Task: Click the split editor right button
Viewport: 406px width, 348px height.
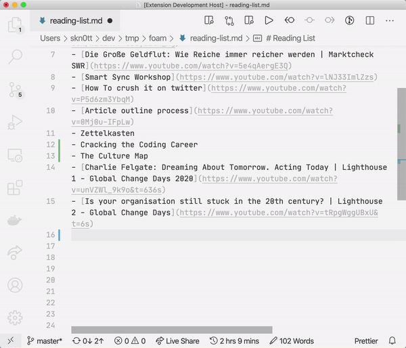Action: 369,21
